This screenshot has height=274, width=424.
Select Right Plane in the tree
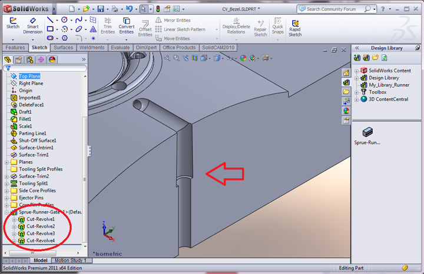point(31,83)
